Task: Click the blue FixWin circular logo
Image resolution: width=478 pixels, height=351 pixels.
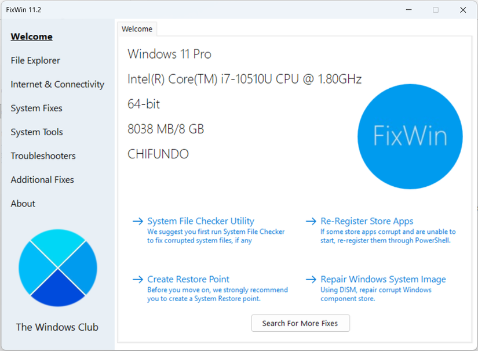Action: click(x=410, y=136)
